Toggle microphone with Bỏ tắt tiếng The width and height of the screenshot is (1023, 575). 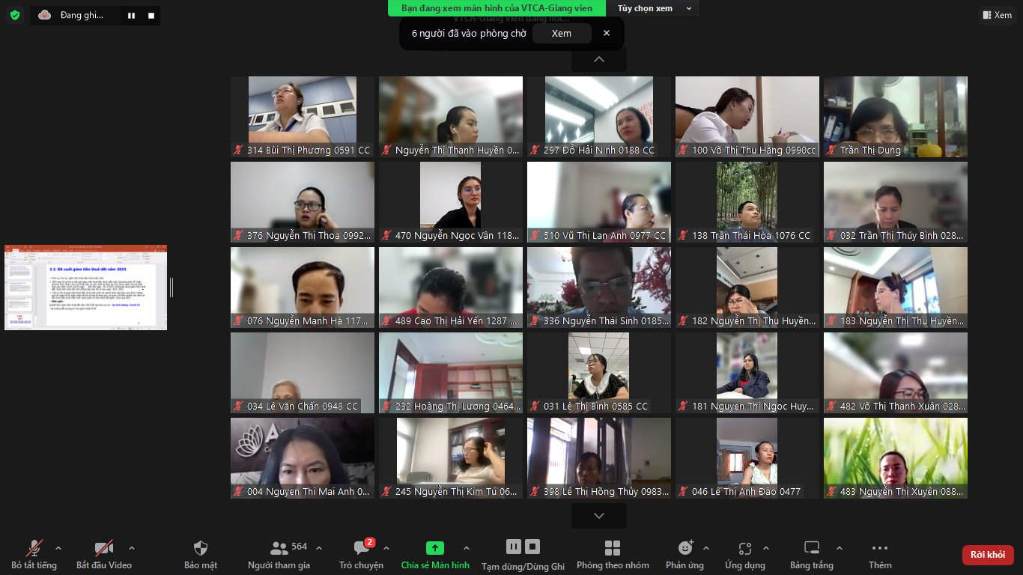tap(34, 554)
